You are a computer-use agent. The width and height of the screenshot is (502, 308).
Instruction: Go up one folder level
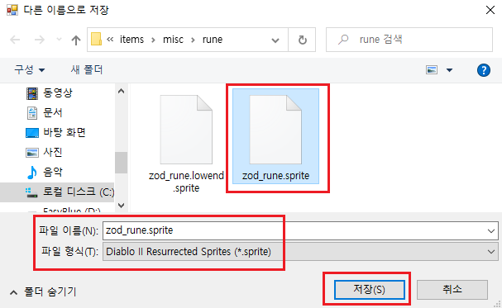pyautogui.click(x=76, y=40)
